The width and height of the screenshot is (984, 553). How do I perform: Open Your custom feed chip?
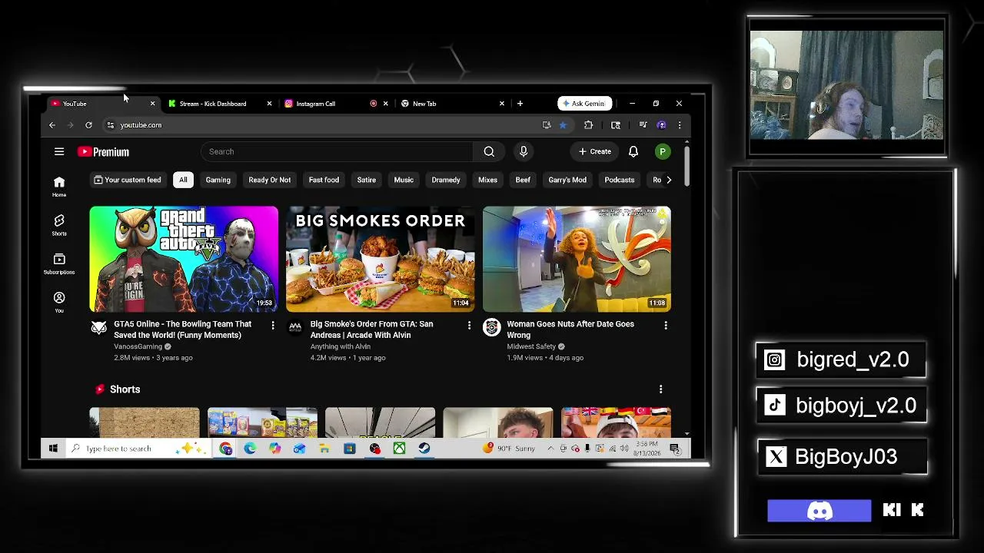tap(128, 180)
